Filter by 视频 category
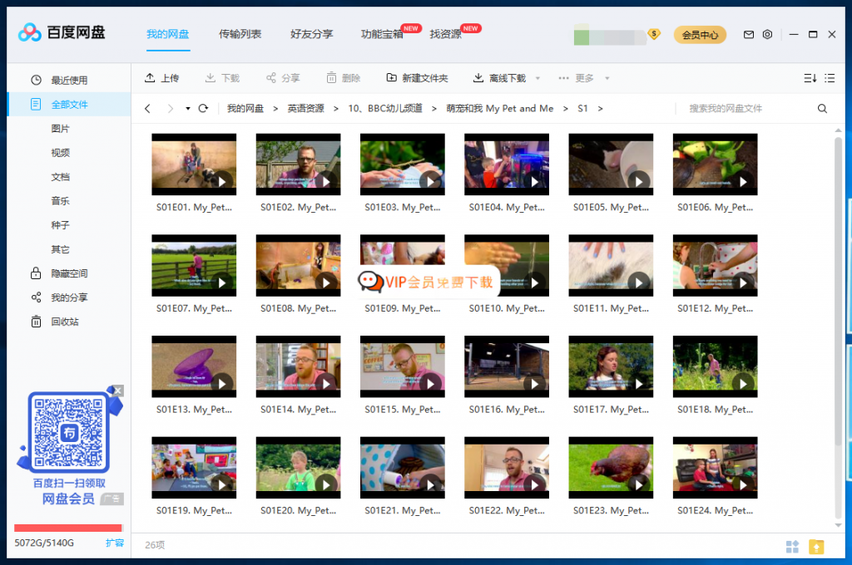Image resolution: width=852 pixels, height=565 pixels. (x=60, y=153)
